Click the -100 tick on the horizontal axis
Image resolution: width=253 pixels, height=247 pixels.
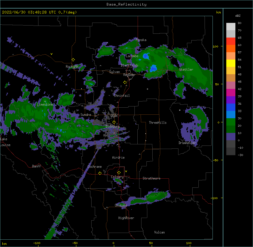(37, 243)
